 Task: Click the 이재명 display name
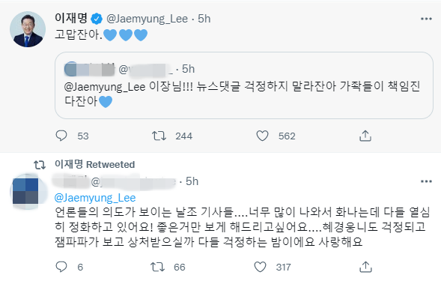tap(71, 18)
